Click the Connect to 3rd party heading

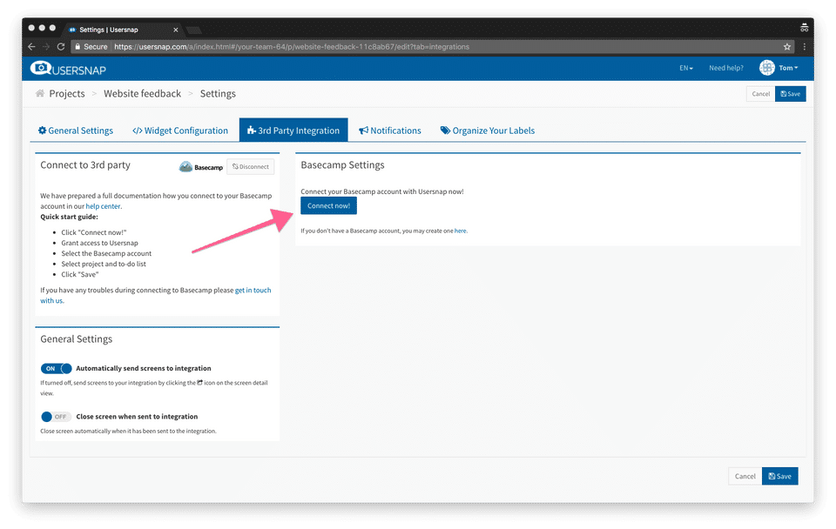point(85,165)
